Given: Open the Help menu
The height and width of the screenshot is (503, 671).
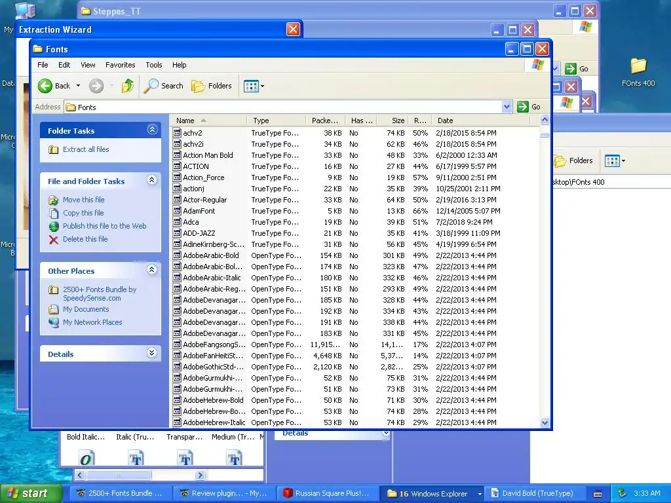Looking at the screenshot, I should (x=180, y=65).
